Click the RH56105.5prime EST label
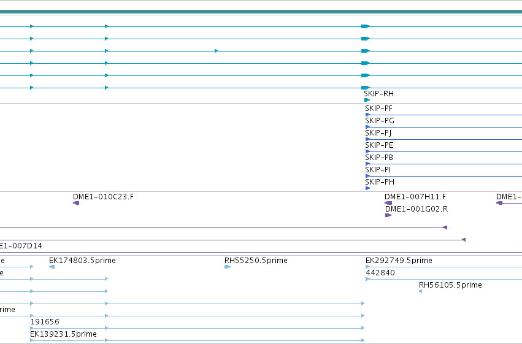Image resolution: width=522 pixels, height=344 pixels. 450,285
